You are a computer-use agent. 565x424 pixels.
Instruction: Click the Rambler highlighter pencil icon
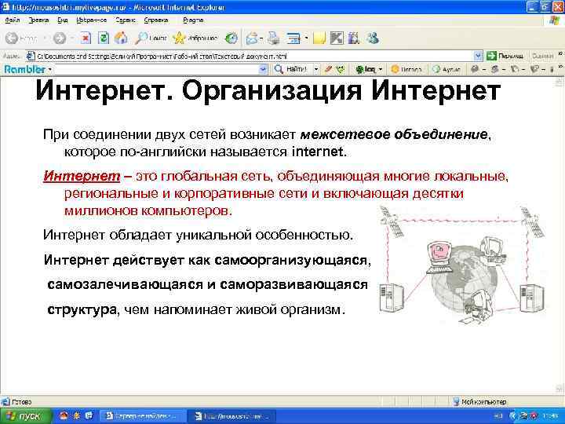coord(327,69)
